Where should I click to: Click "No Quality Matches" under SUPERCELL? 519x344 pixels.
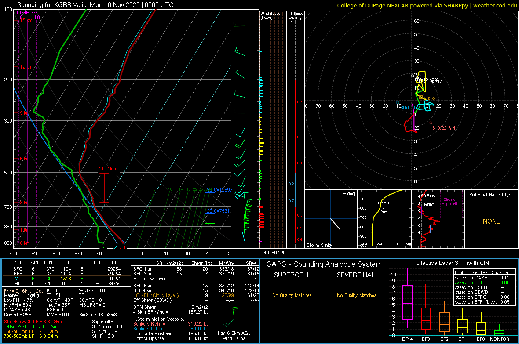point(292,295)
